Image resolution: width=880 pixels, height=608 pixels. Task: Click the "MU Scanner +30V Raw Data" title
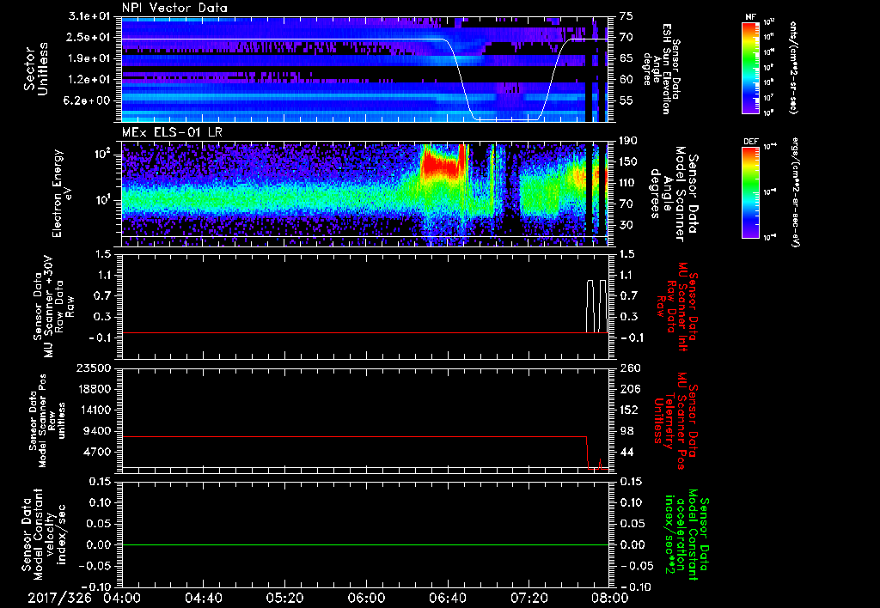coord(52,307)
